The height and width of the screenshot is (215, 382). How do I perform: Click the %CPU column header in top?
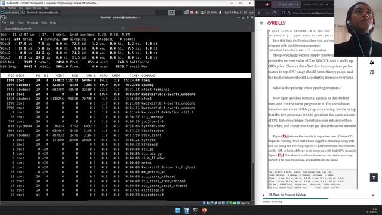pos(103,76)
